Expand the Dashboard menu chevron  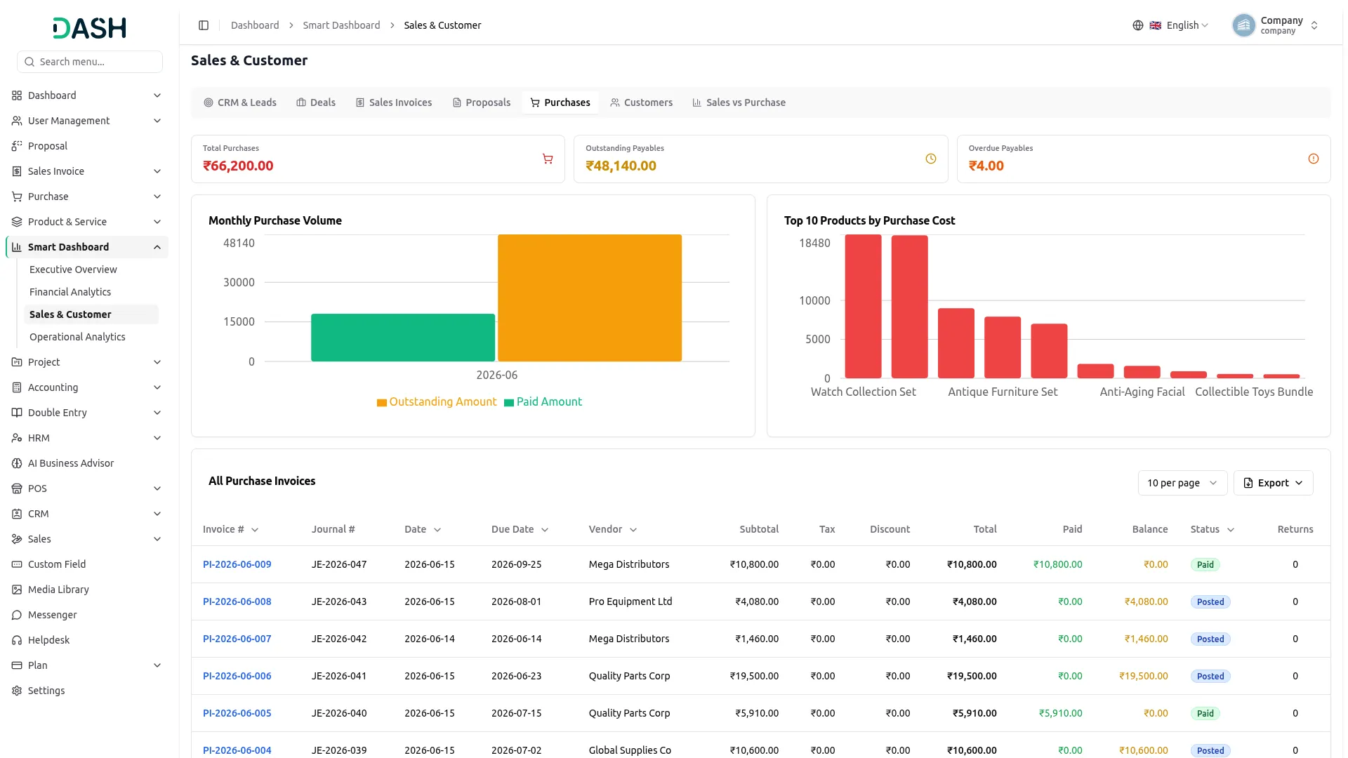157,95
